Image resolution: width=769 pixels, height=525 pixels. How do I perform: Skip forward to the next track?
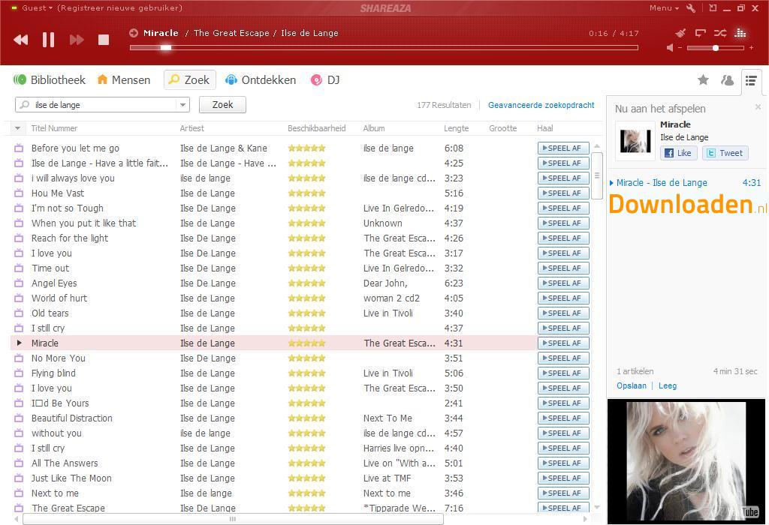point(77,40)
